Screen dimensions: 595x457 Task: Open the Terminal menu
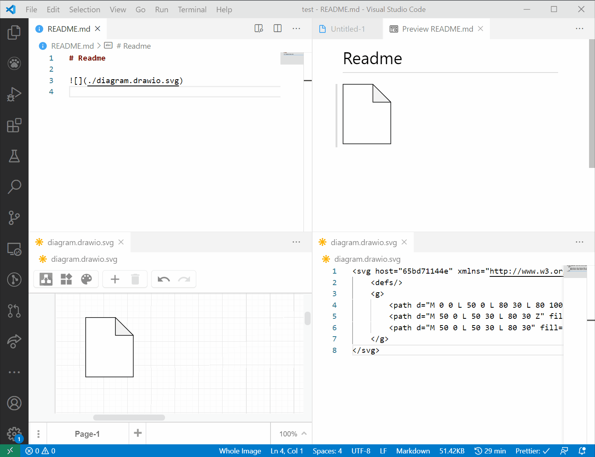192,10
